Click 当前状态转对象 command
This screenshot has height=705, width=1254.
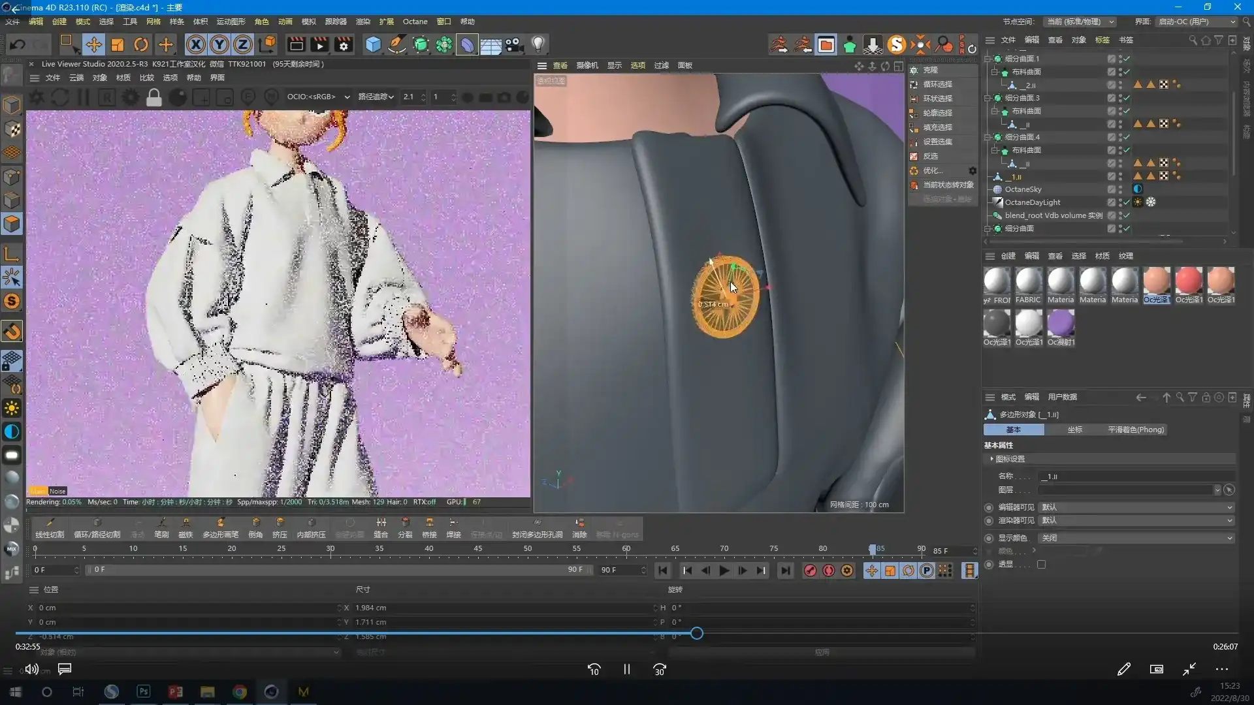pyautogui.click(x=948, y=185)
